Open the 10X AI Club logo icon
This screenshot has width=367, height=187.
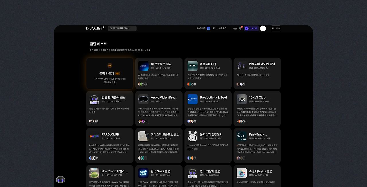coord(242,99)
